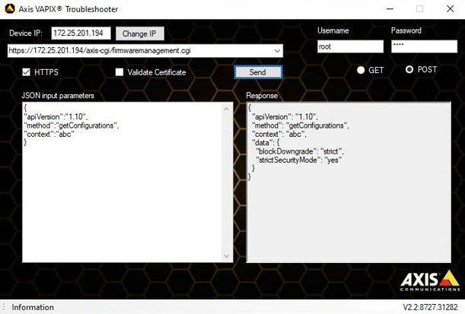Click the "blockDowngrade": "strict" response line

[300, 151]
